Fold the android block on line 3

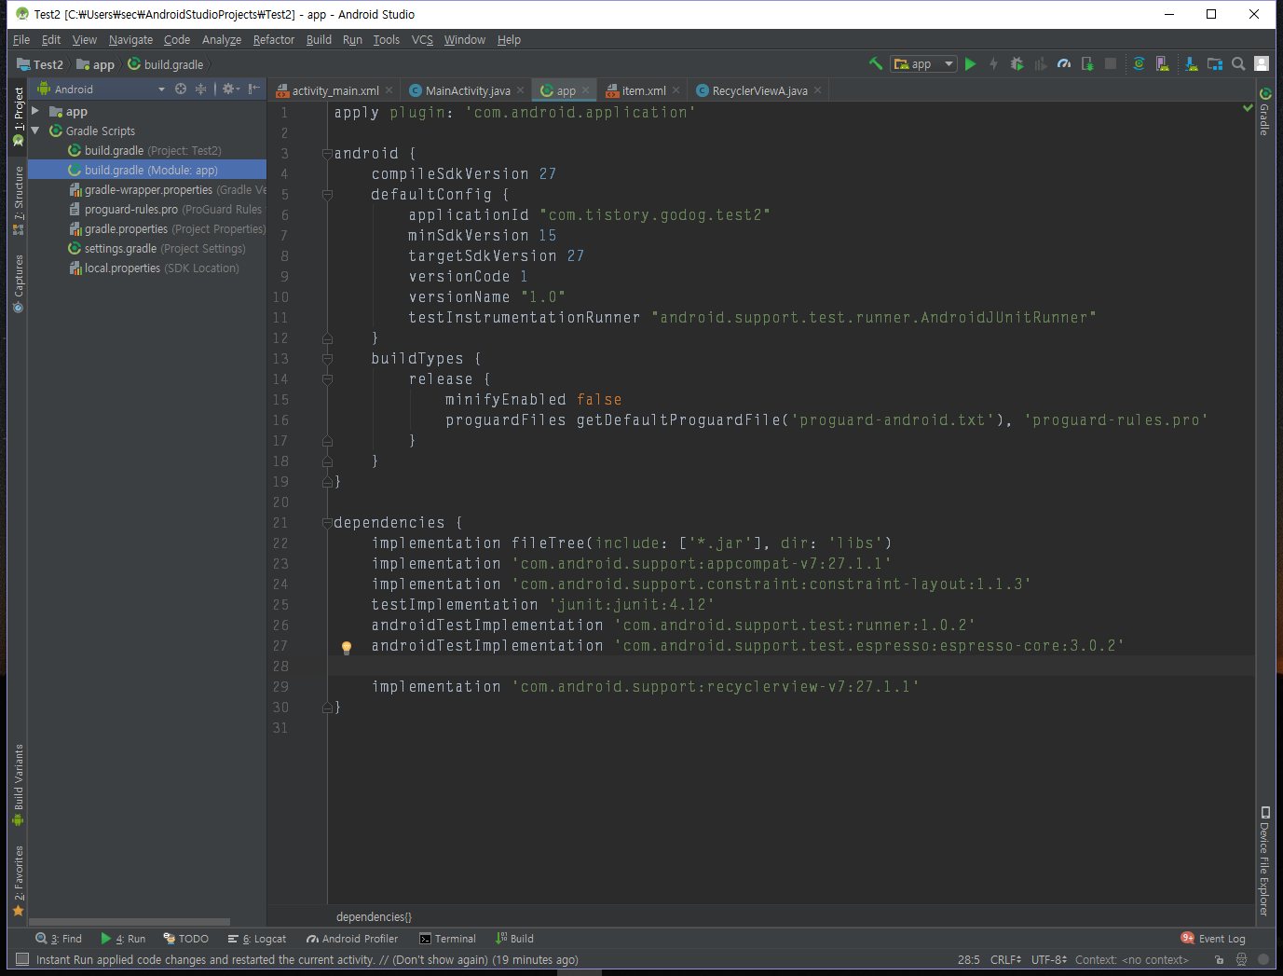[x=327, y=154]
